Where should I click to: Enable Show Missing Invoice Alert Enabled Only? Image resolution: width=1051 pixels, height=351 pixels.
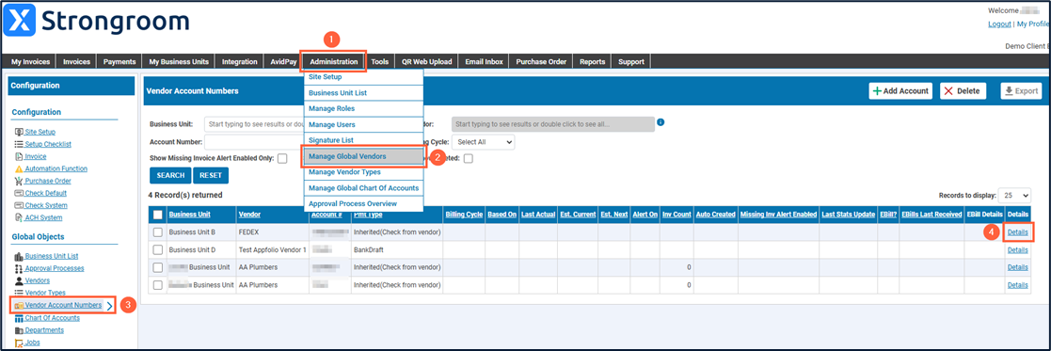pos(282,158)
